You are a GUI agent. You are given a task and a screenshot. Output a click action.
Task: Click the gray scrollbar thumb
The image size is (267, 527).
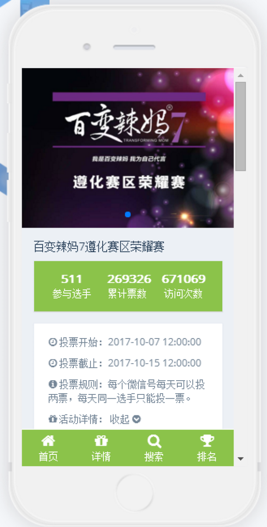(x=240, y=126)
